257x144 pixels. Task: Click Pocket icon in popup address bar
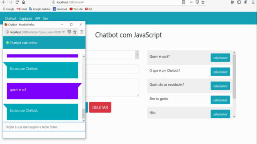[x=69, y=32]
